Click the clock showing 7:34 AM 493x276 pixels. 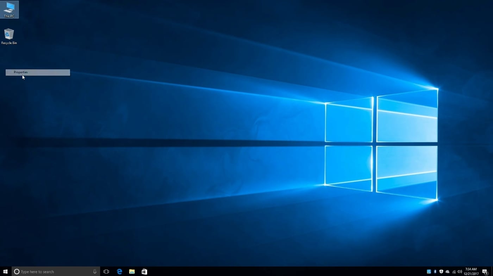point(471,271)
